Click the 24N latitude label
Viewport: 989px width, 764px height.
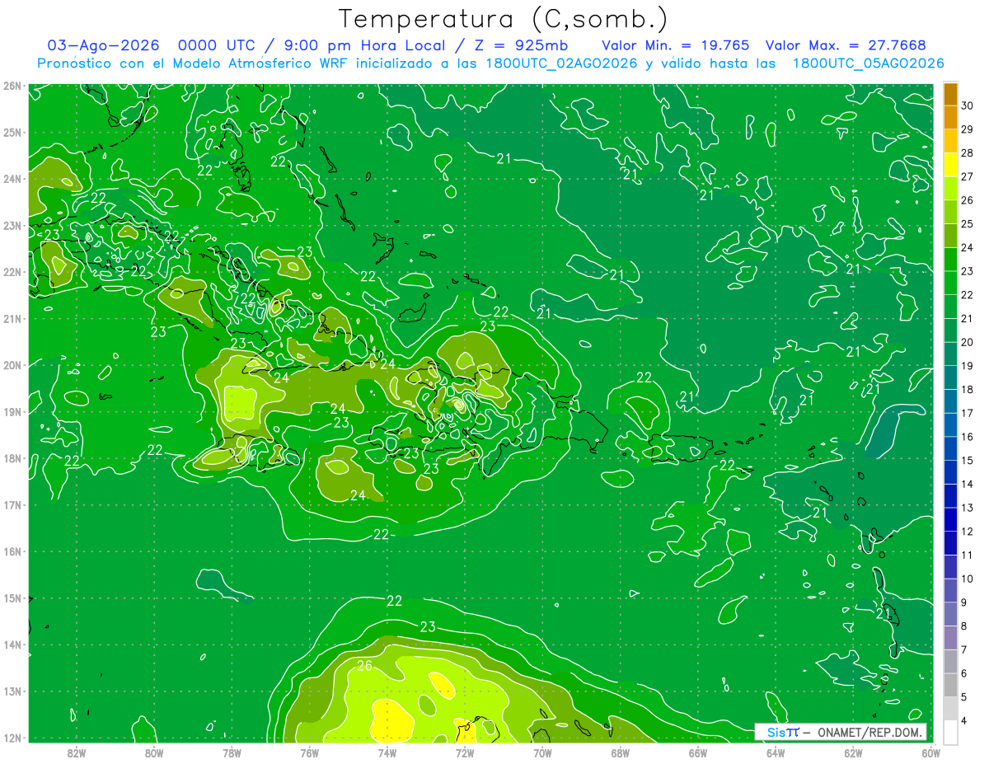click(12, 178)
